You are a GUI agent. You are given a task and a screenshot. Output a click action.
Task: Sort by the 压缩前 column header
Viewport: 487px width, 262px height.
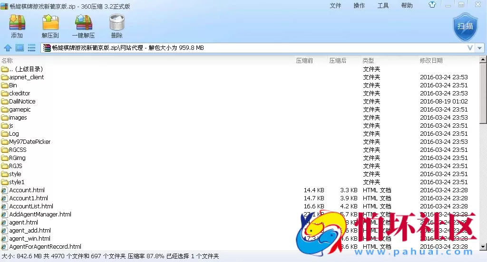[x=304, y=60]
